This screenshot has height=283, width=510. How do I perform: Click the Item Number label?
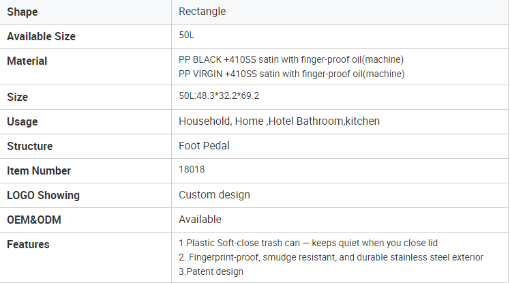tap(39, 170)
